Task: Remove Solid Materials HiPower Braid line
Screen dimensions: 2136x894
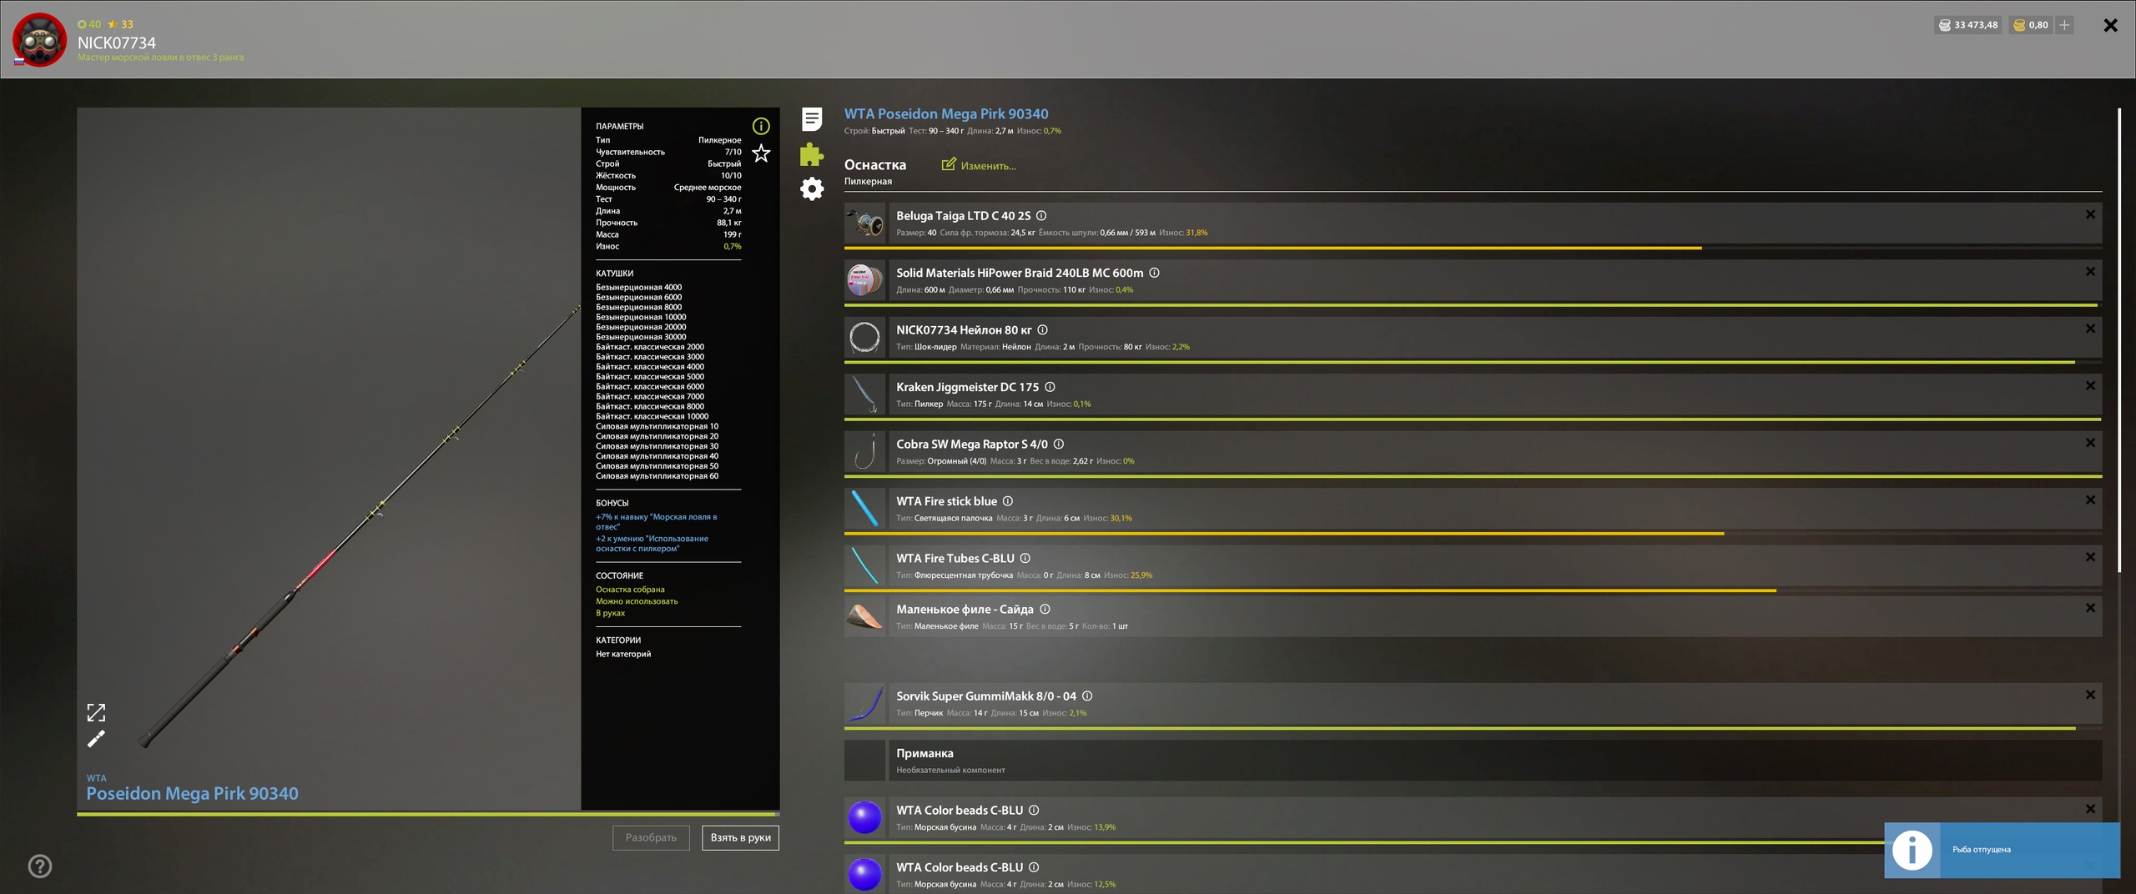Action: point(2090,272)
